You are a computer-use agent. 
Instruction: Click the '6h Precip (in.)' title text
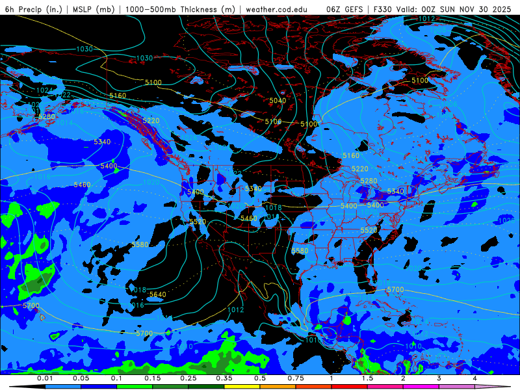click(34, 9)
